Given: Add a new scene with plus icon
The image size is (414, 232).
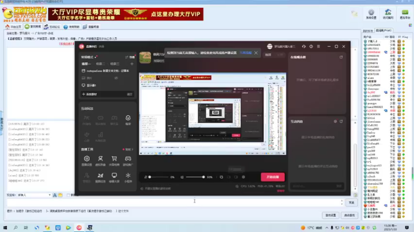Looking at the screenshot, I should coord(132,64).
